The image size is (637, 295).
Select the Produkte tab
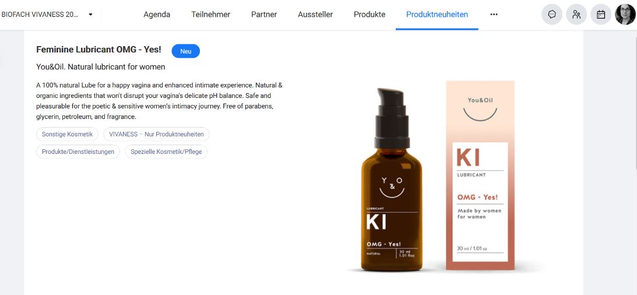tap(369, 14)
